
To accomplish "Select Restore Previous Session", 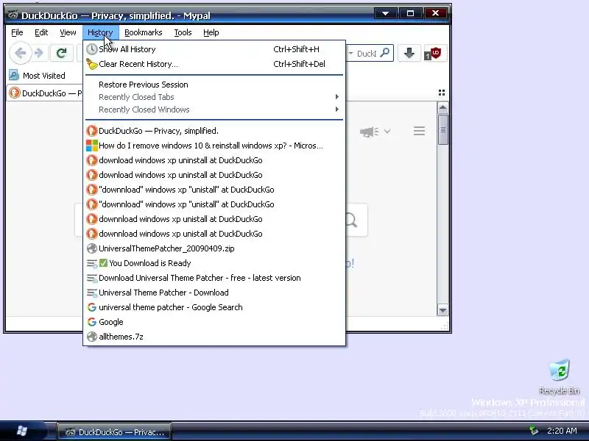I will (214, 85).
